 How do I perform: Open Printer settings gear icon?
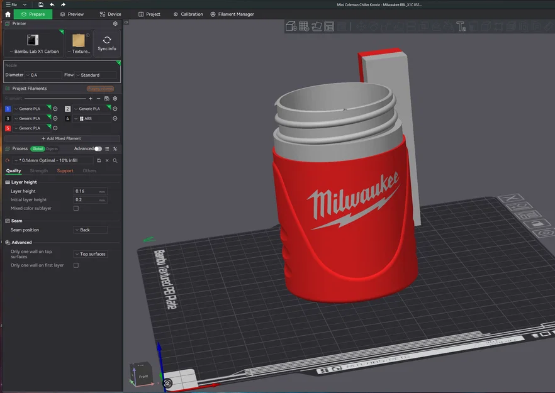click(115, 23)
